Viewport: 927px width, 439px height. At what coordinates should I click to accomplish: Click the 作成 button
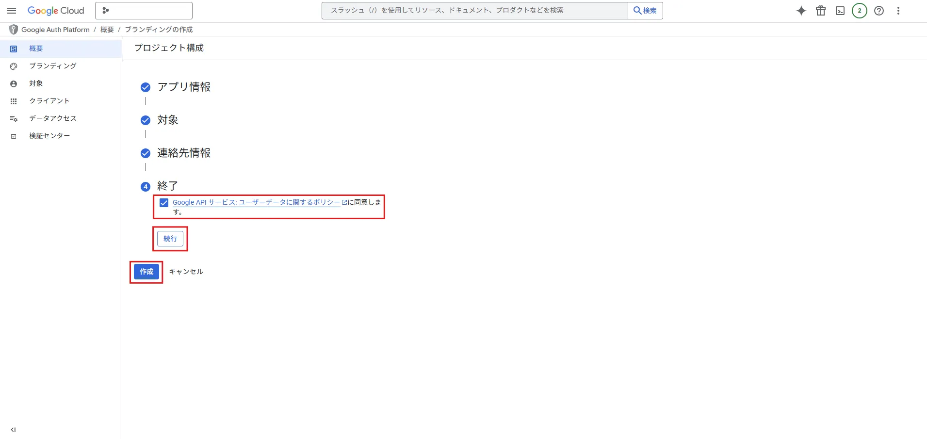click(146, 272)
